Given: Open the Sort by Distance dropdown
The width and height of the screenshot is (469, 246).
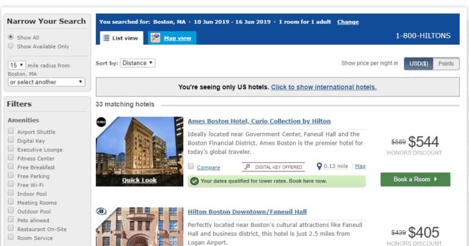Looking at the screenshot, I should [x=137, y=63].
